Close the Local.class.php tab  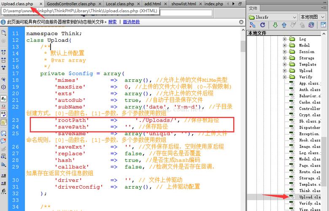(138, 4)
